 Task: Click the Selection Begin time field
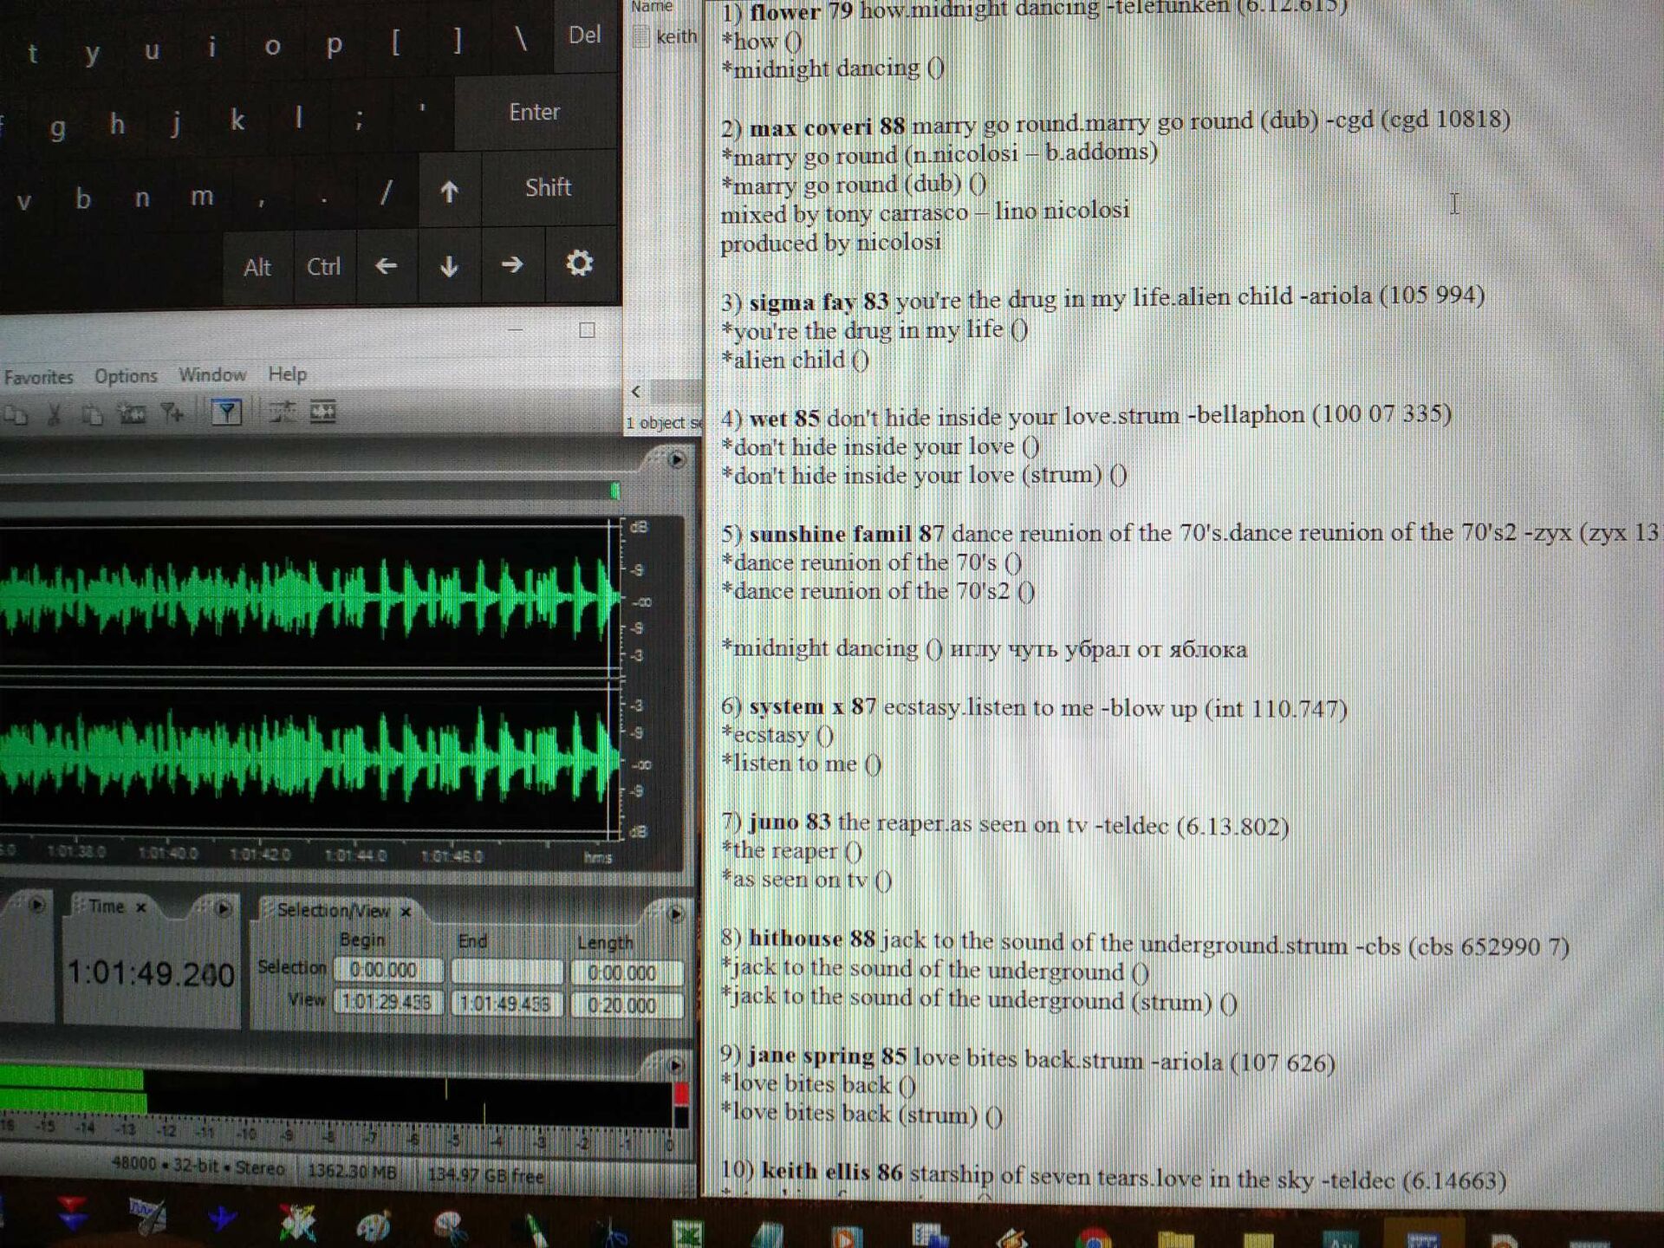(387, 971)
